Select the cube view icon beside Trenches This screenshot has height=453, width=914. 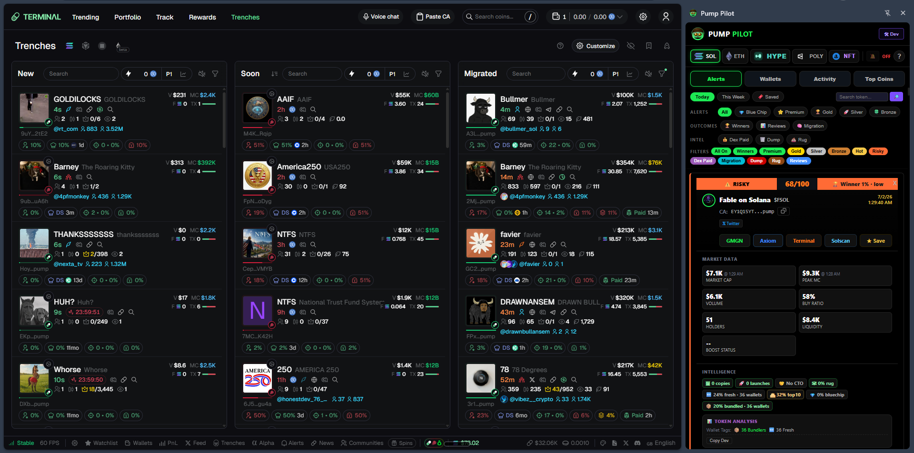click(x=86, y=46)
